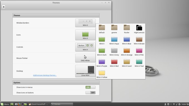Click the Show icons in menus label
Image resolution: width=189 pixels, height=106 pixels.
point(24,87)
